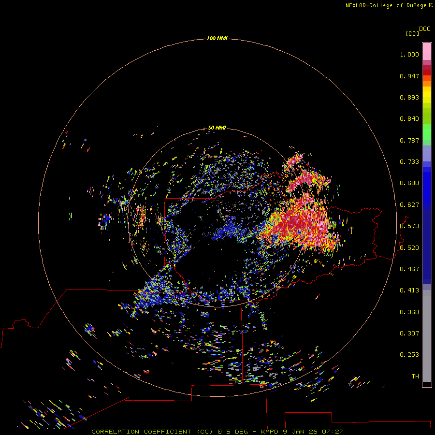Click the gray segment of the color bar
Viewport: 435px width, 435px height.
[427, 336]
